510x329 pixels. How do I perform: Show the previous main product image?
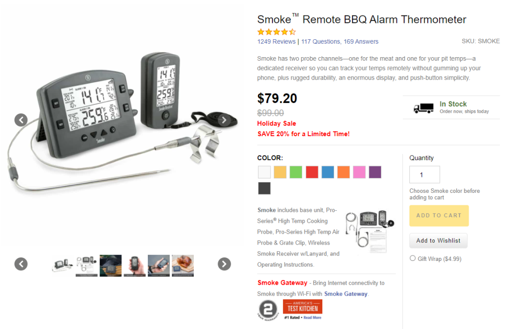coord(21,120)
